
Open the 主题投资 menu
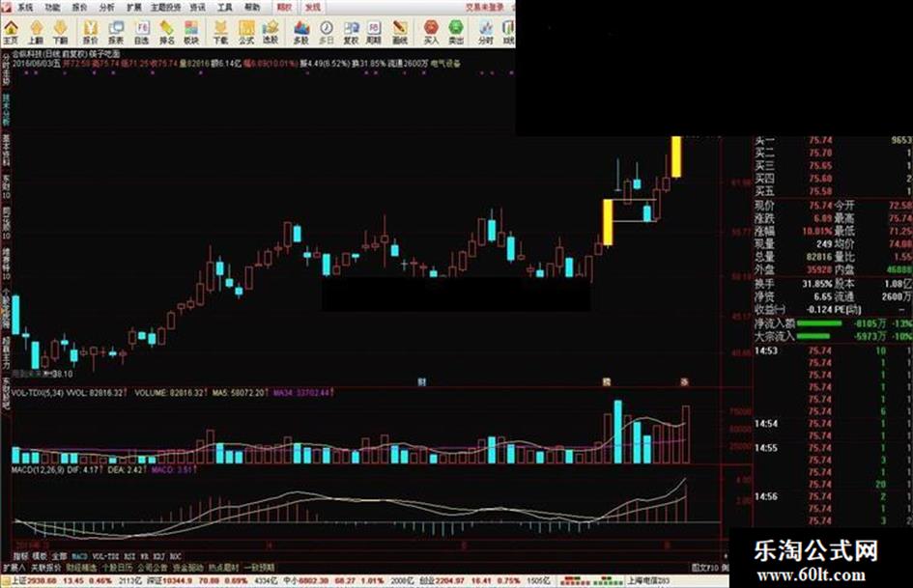pyautogui.click(x=166, y=8)
